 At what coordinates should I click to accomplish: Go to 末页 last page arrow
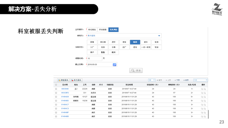point(185,80)
